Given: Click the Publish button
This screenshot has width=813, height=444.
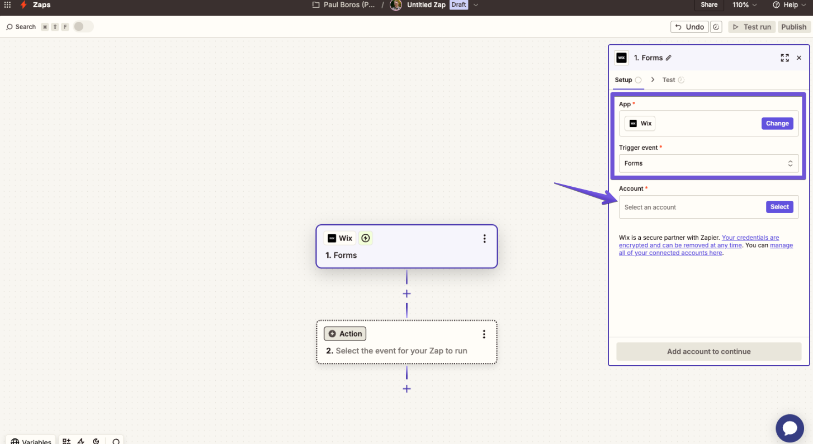Looking at the screenshot, I should tap(793, 27).
